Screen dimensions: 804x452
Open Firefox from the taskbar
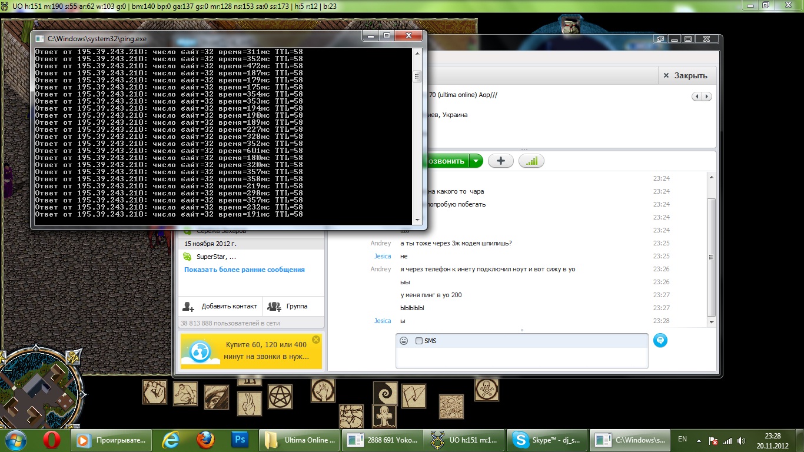click(x=205, y=440)
